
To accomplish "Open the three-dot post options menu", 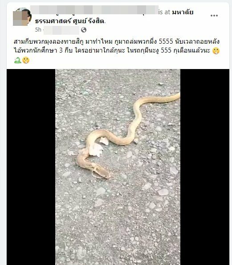I will tap(214, 16).
